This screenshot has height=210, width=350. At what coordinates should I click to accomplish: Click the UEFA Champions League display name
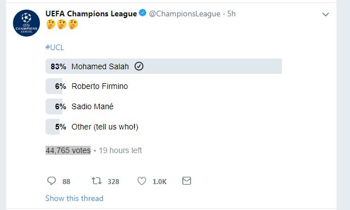click(91, 14)
